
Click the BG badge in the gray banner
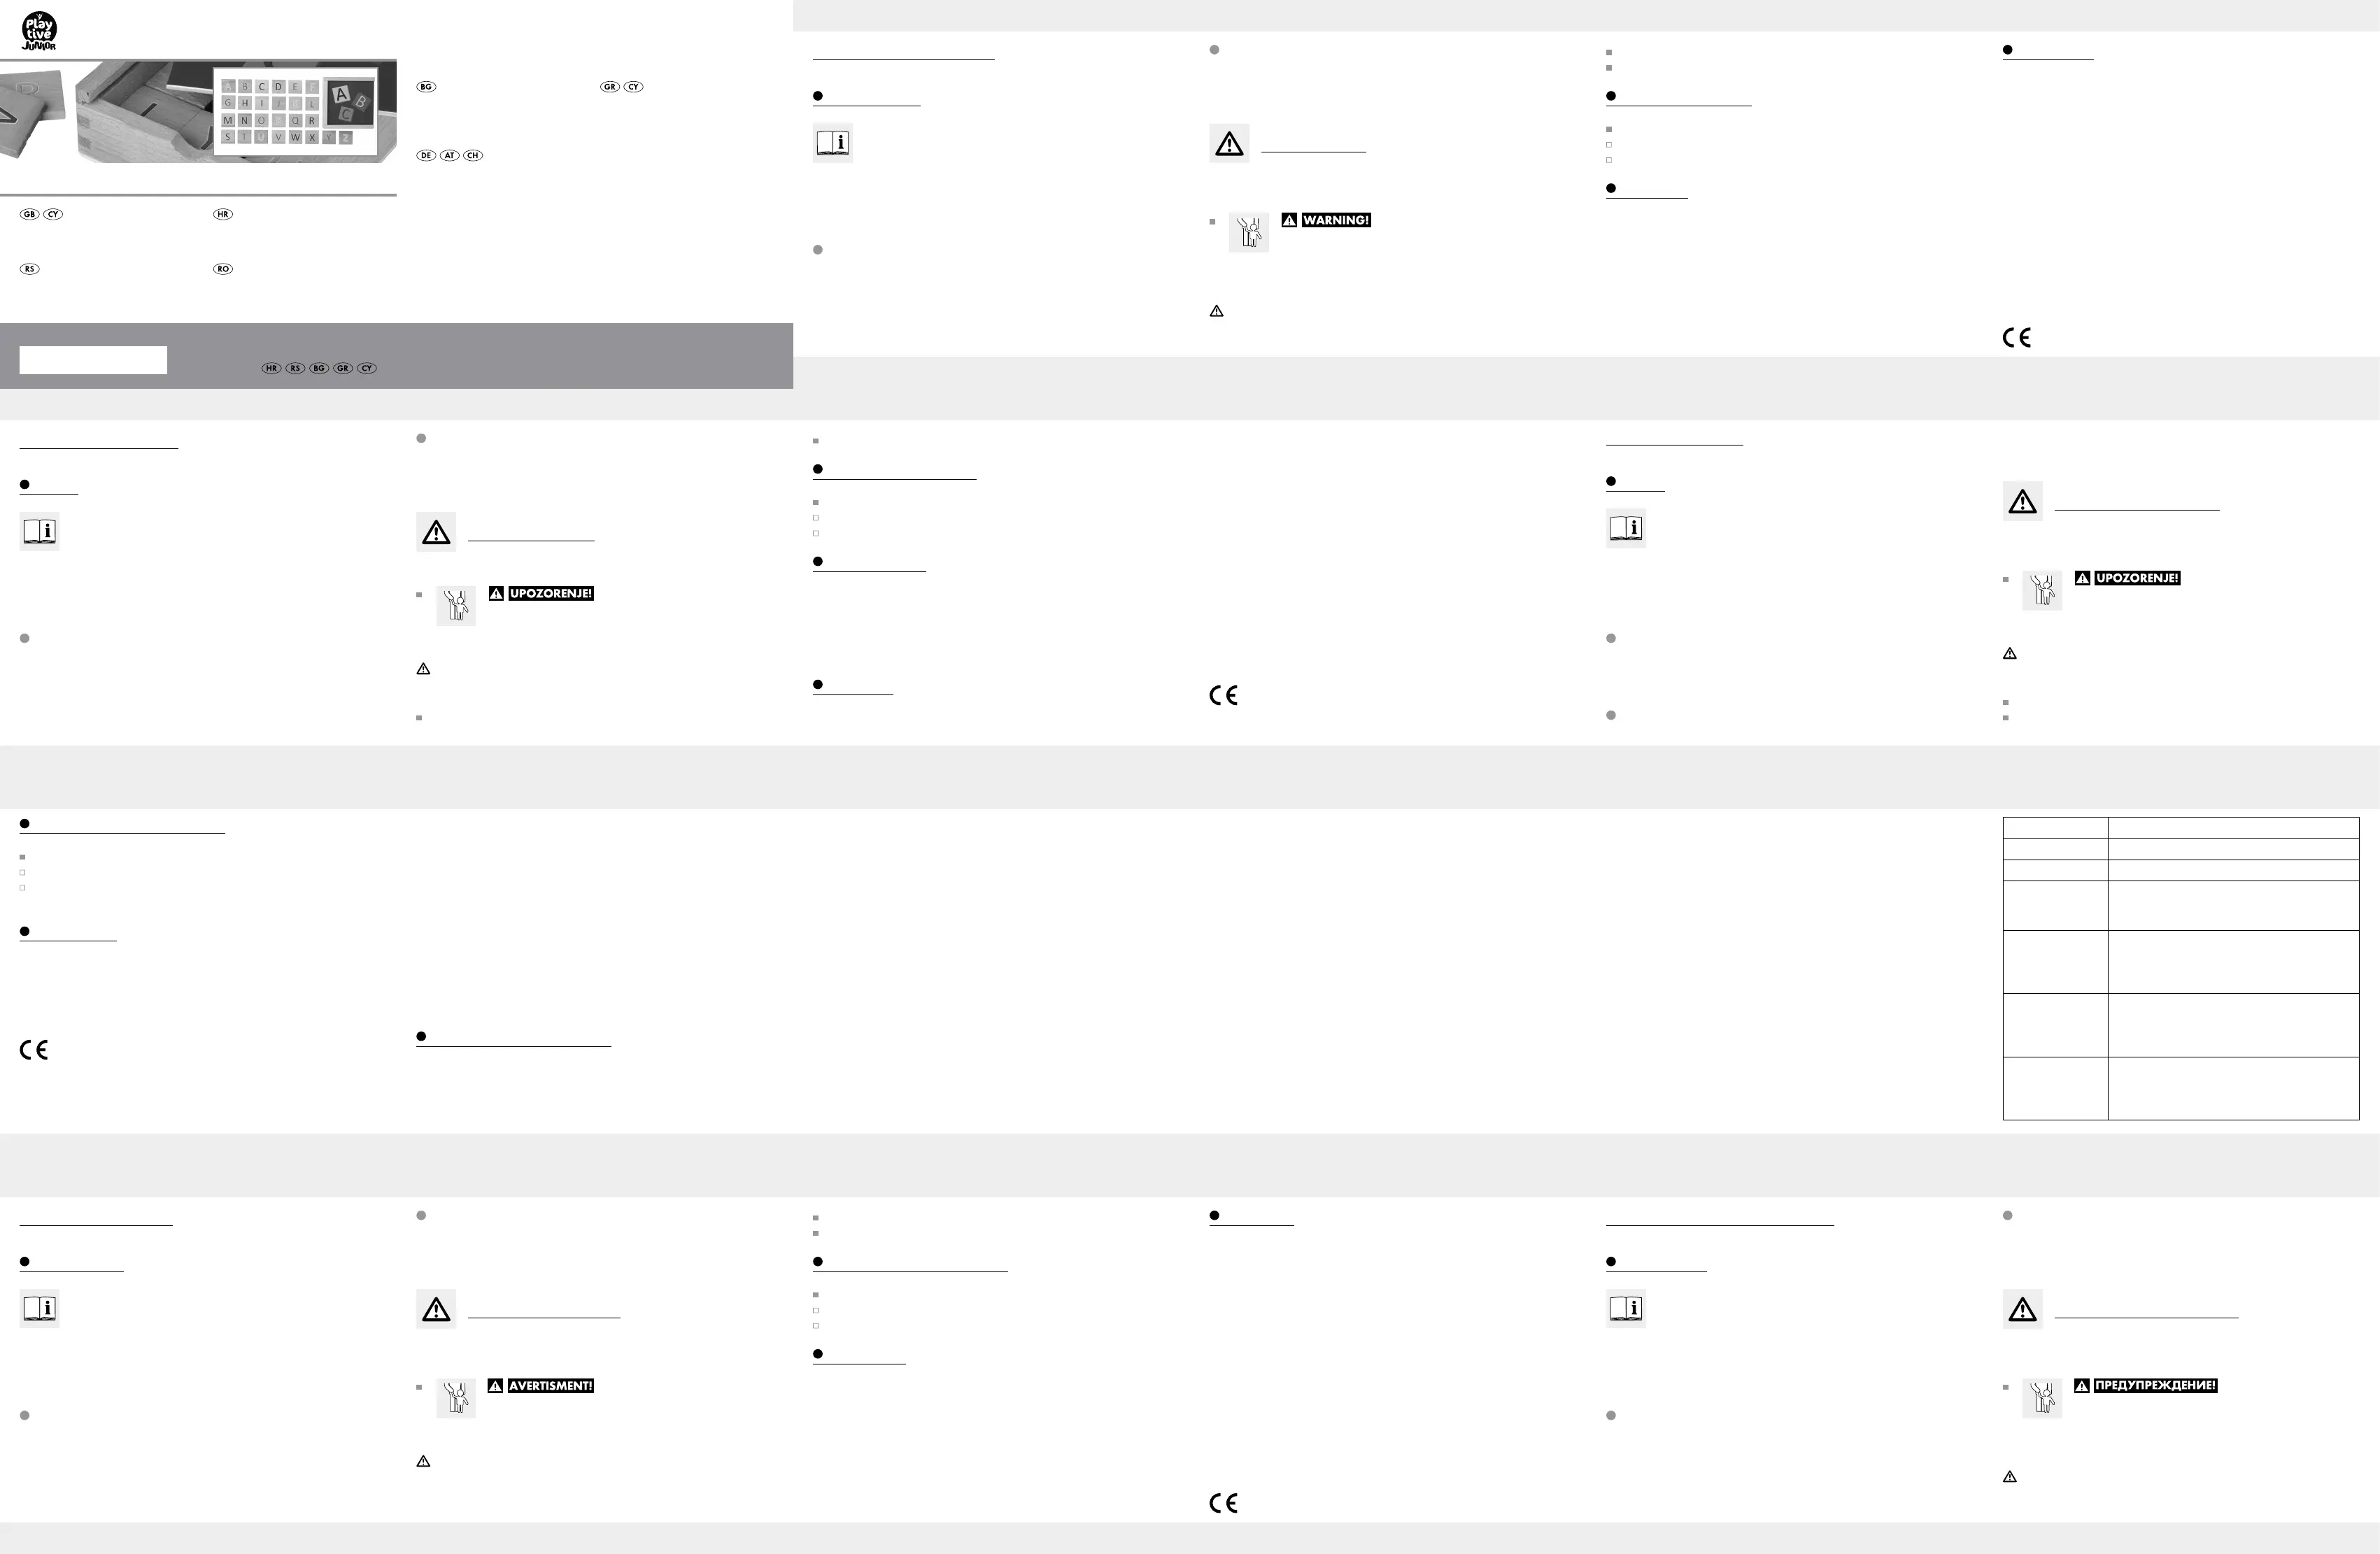[x=319, y=368]
